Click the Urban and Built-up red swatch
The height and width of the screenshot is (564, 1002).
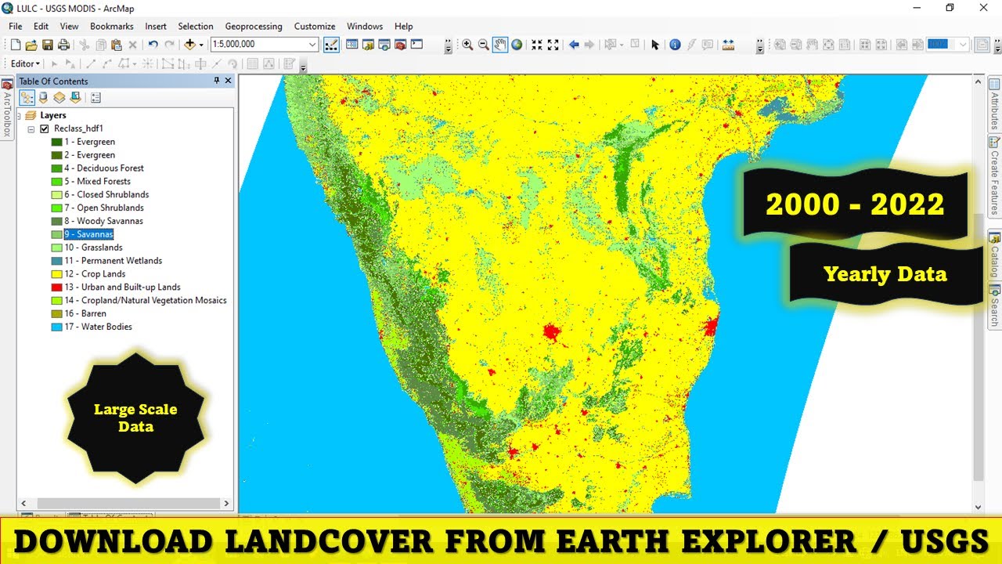coord(56,287)
